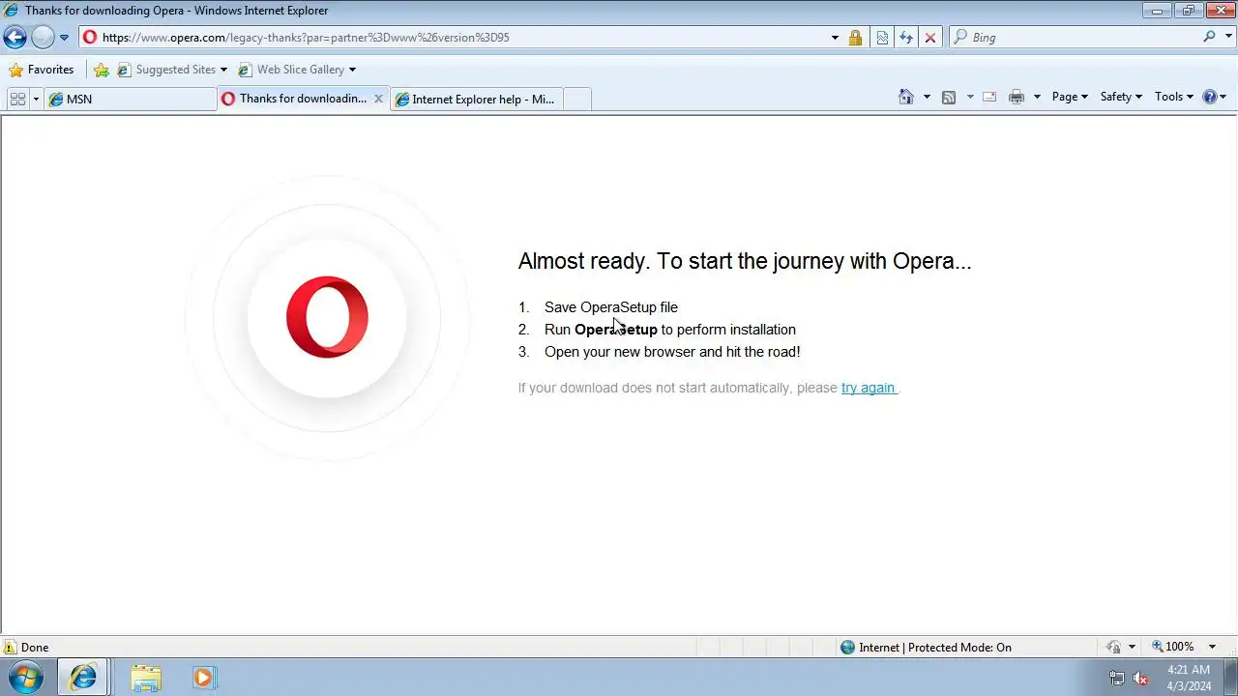Open the Quick Tabs grid view
The width and height of the screenshot is (1238, 696).
click(x=17, y=99)
